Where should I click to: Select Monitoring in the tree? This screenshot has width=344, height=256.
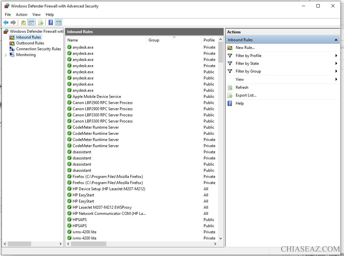click(x=26, y=55)
